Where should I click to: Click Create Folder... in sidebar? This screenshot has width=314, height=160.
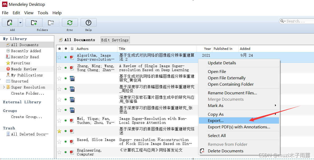click(x=28, y=93)
